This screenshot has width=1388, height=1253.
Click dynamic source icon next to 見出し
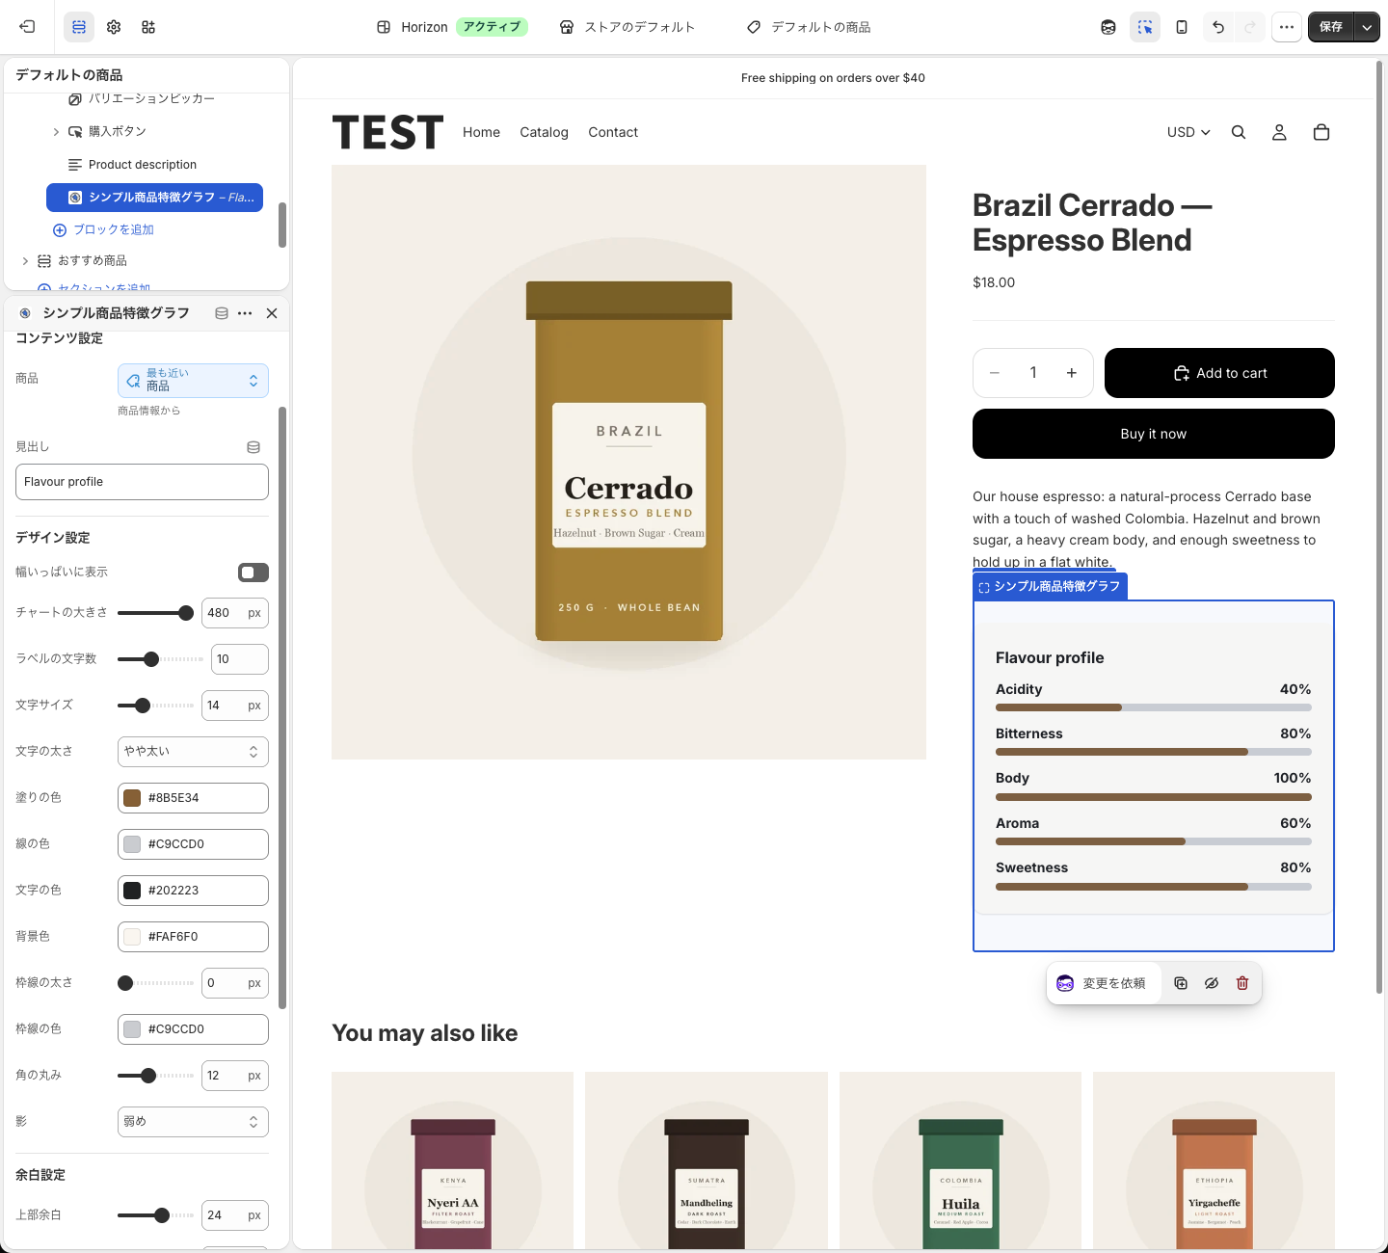(x=254, y=447)
